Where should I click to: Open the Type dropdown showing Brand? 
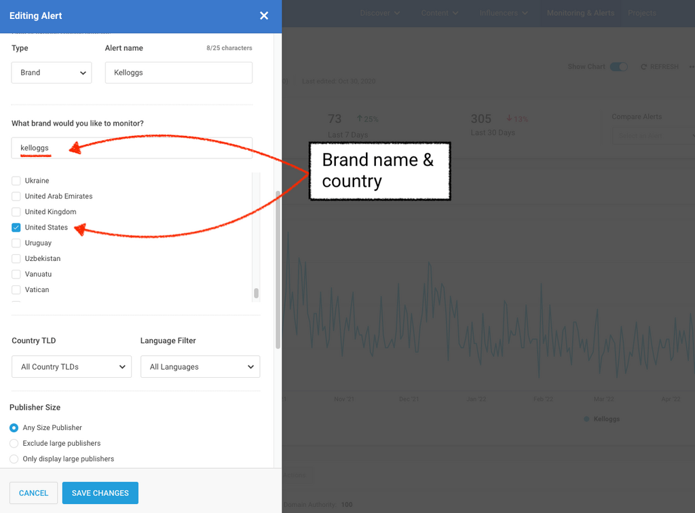pyautogui.click(x=52, y=73)
